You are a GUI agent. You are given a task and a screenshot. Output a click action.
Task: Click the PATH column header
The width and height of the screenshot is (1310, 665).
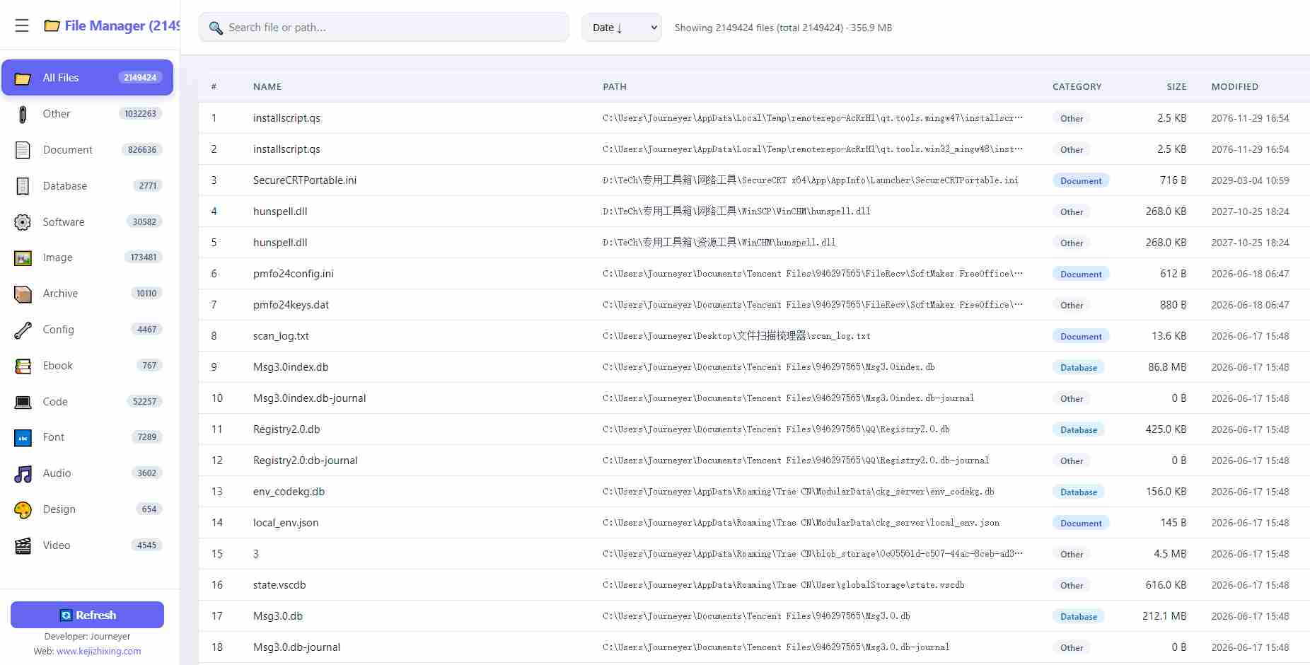point(615,87)
